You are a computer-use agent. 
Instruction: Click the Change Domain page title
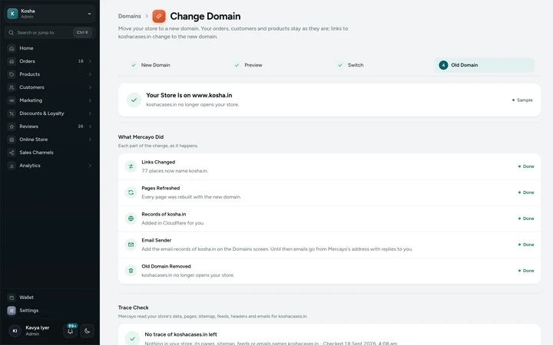[205, 16]
